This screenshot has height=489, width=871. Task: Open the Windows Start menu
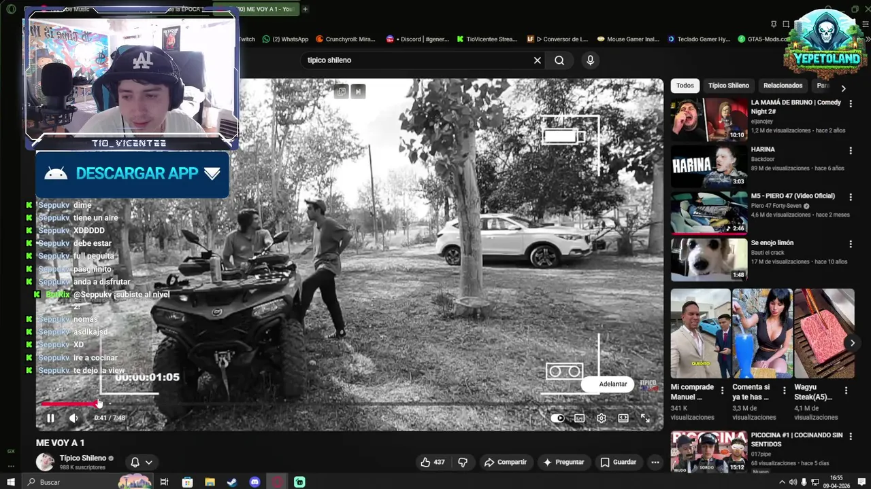tap(10, 482)
